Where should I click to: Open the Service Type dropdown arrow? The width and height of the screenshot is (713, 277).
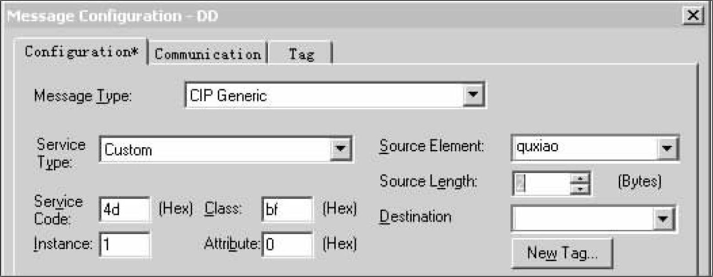[x=340, y=149]
